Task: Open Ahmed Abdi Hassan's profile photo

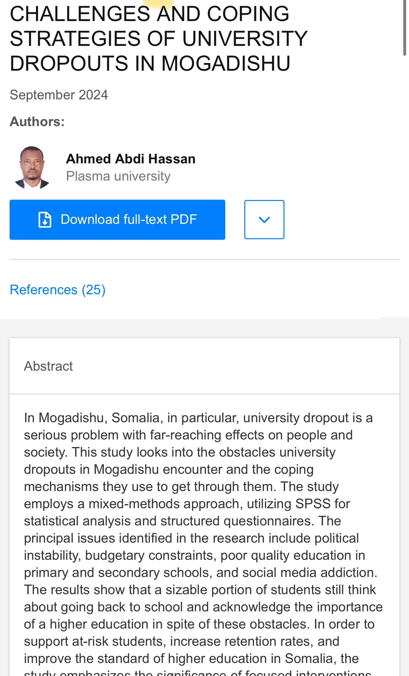Action: click(32, 167)
